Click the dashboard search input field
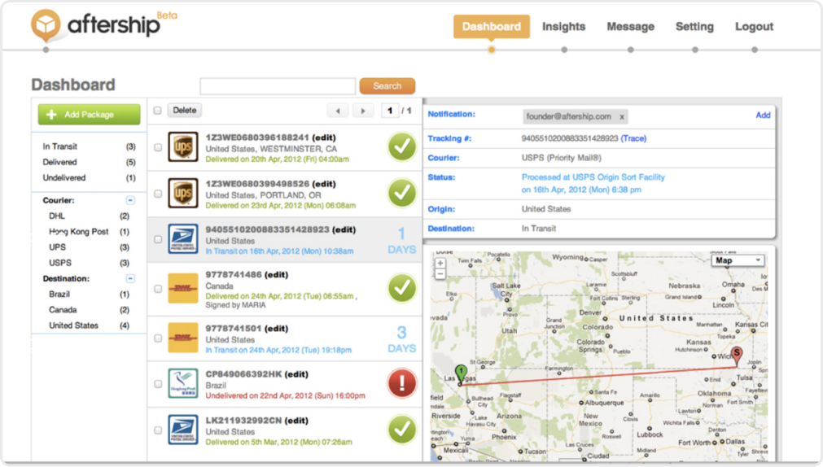Screen dimensions: 823x467 tap(278, 86)
